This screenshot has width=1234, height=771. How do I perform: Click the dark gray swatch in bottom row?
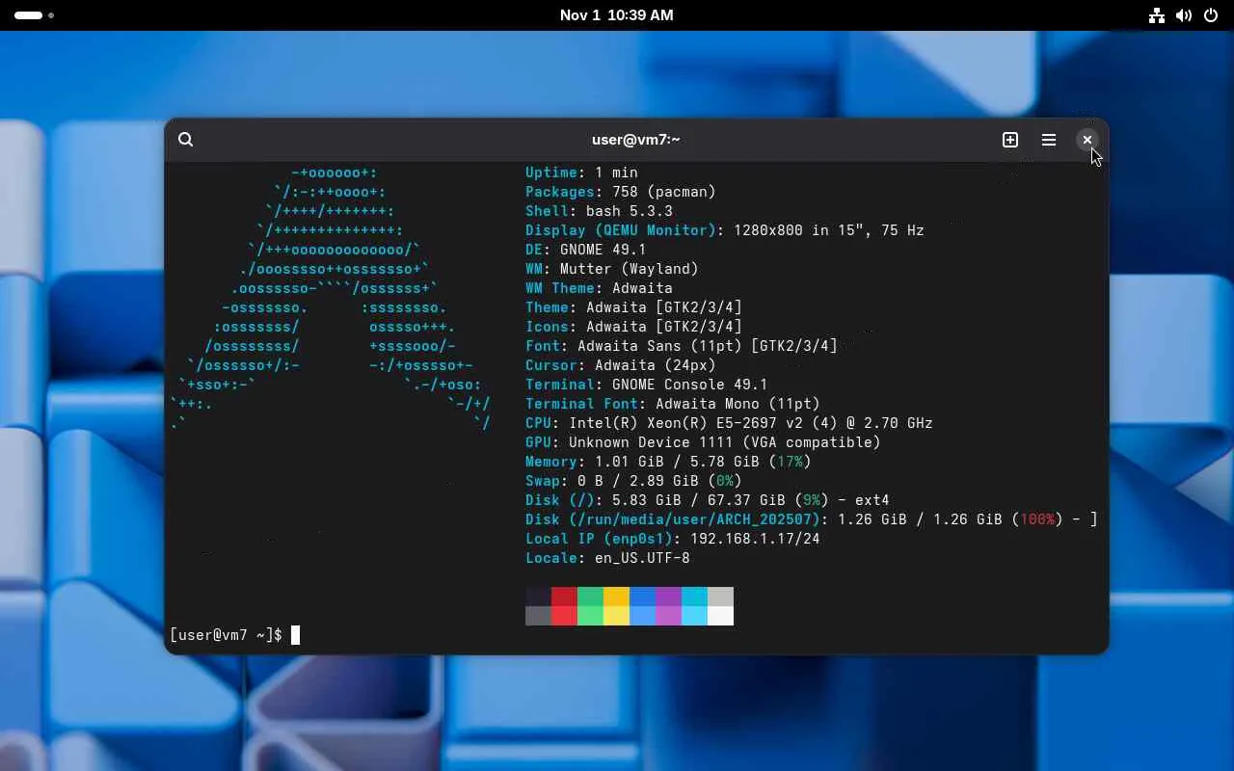[538, 616]
